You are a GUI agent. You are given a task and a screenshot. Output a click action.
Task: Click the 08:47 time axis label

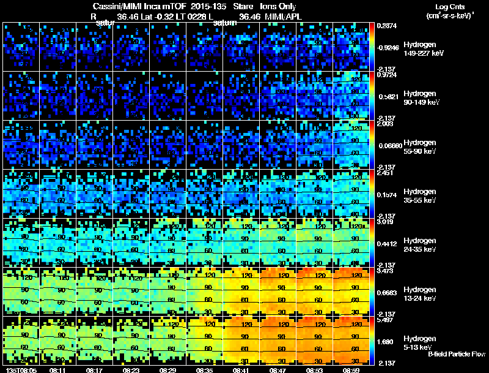(278, 371)
